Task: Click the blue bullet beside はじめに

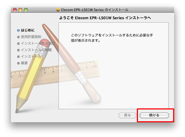Action: tap(18, 30)
